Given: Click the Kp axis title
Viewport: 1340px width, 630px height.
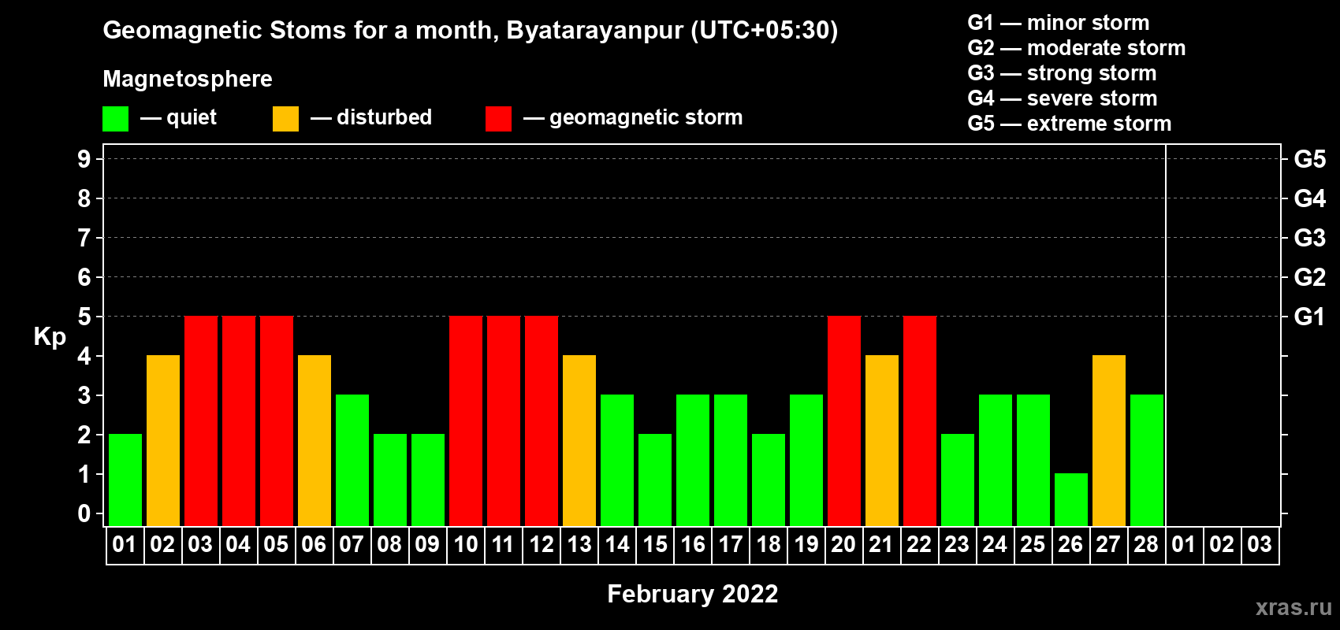Looking at the screenshot, I should point(50,337).
